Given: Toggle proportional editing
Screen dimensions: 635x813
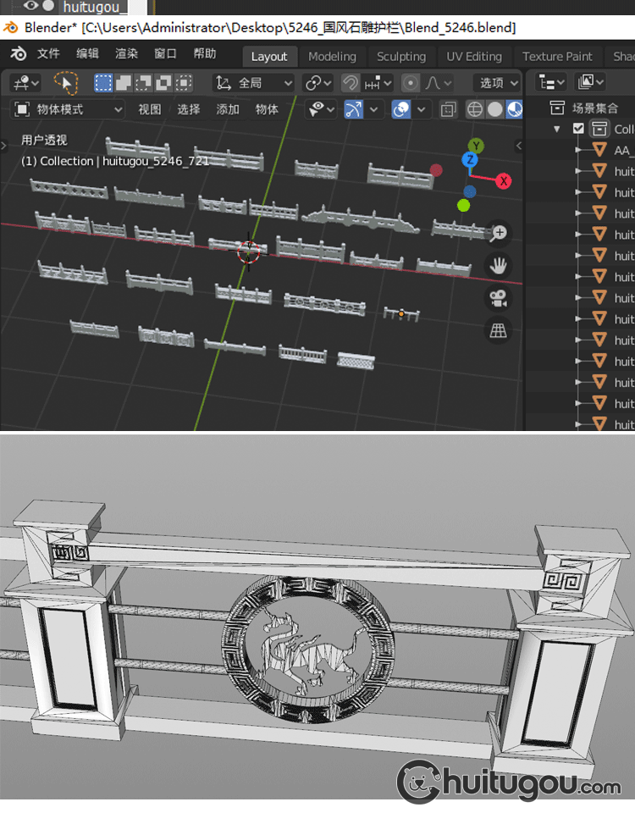Looking at the screenshot, I should (x=411, y=83).
